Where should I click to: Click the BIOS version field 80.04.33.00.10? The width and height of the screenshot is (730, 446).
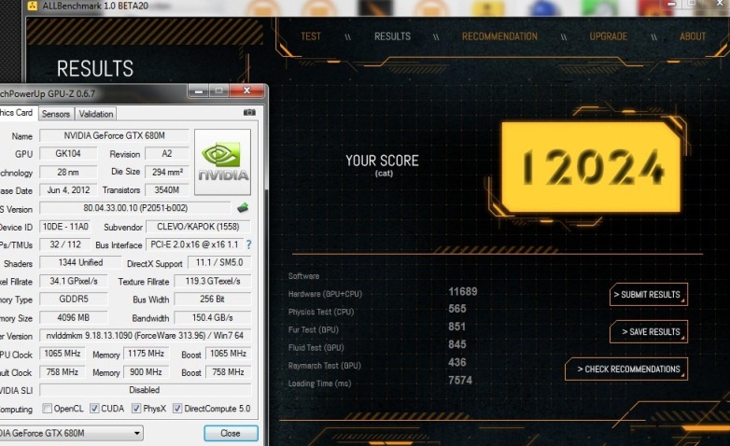coord(135,208)
